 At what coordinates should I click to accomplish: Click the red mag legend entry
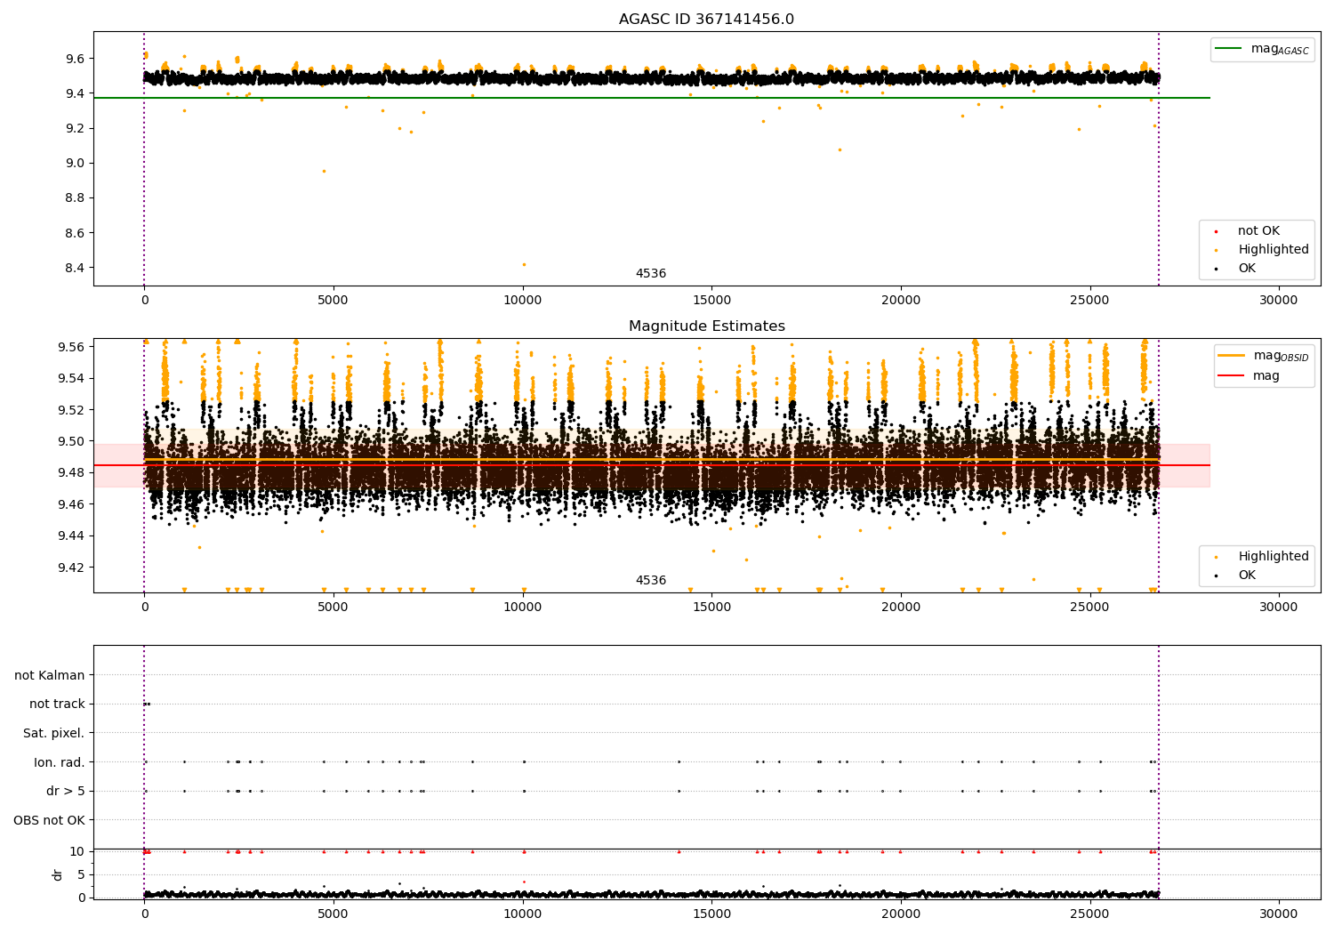point(1232,376)
